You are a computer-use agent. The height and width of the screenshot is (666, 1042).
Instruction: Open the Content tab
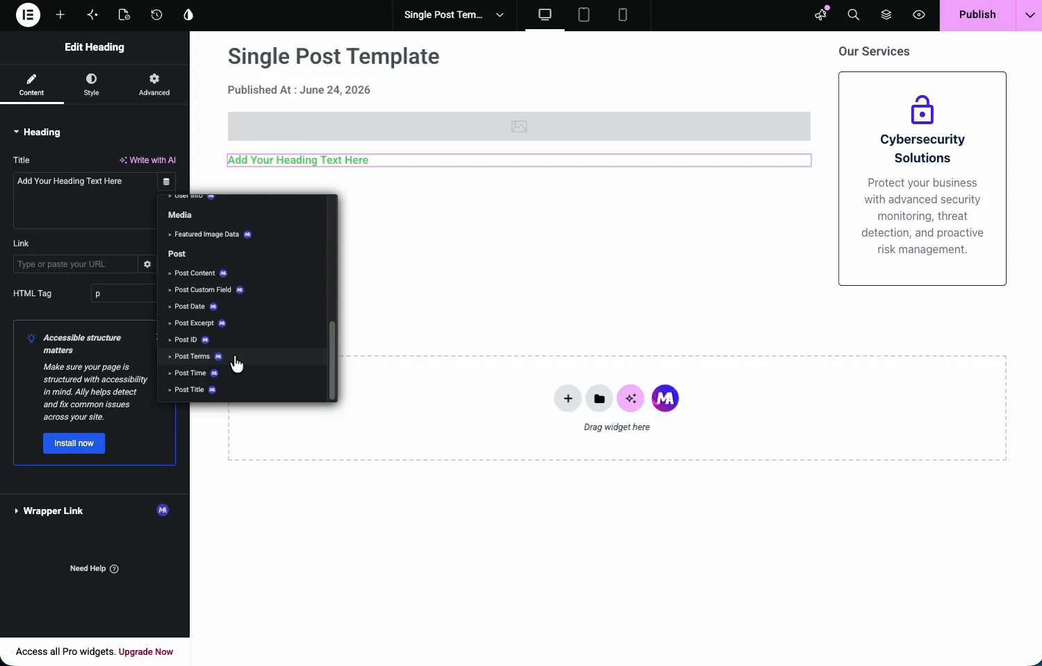(31, 85)
